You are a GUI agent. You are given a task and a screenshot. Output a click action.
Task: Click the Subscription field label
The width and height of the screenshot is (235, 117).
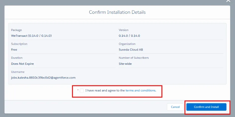pos(19,44)
